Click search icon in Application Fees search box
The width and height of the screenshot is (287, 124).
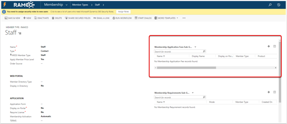204,51
